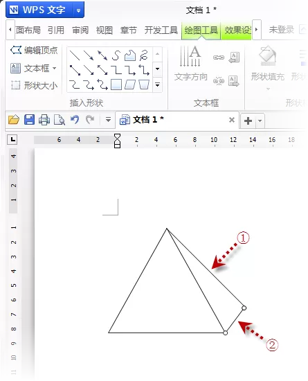Expand the Shape Fill dropdown arrow

[268, 89]
